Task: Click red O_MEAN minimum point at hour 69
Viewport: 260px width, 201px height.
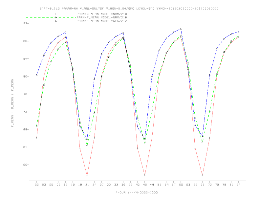Action: (x=203, y=175)
